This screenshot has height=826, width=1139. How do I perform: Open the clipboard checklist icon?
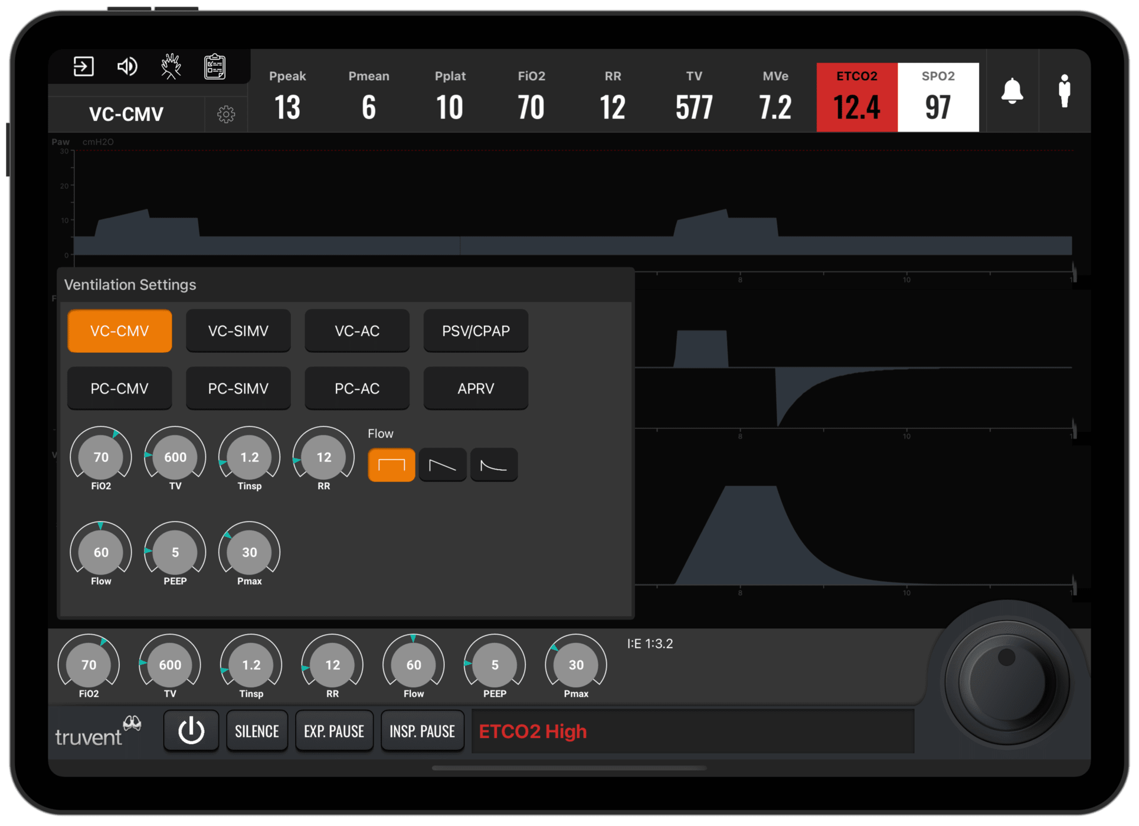coord(215,66)
